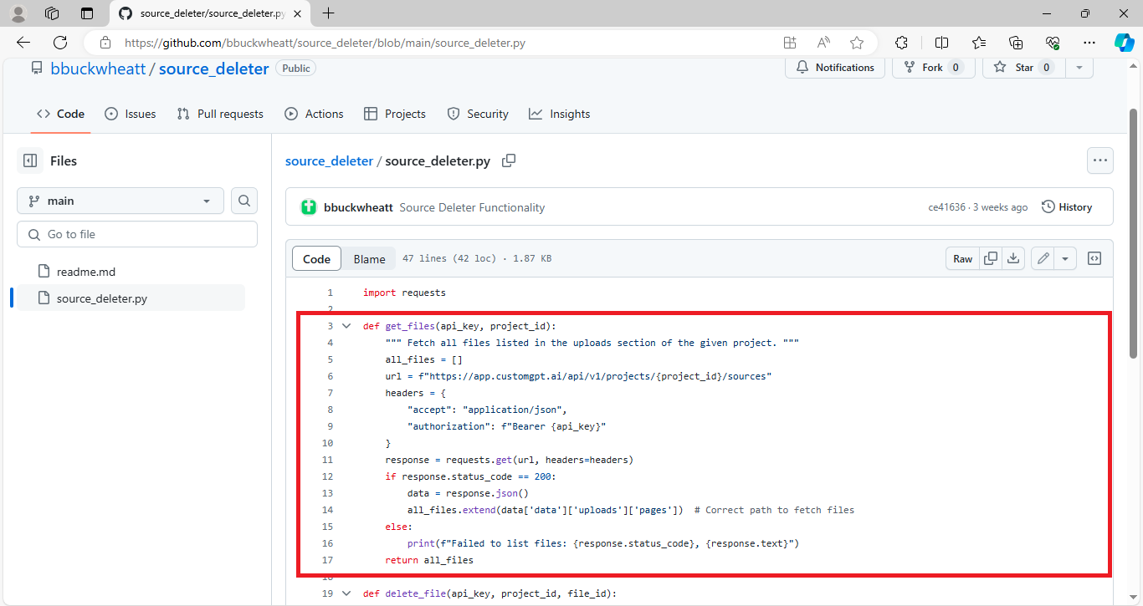Open the symbols panel

pyautogui.click(x=1094, y=258)
